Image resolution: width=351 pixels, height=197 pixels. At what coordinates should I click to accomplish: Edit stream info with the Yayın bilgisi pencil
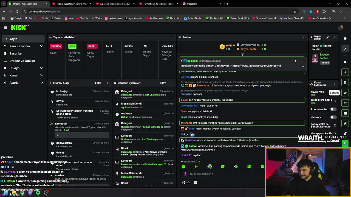(327, 37)
